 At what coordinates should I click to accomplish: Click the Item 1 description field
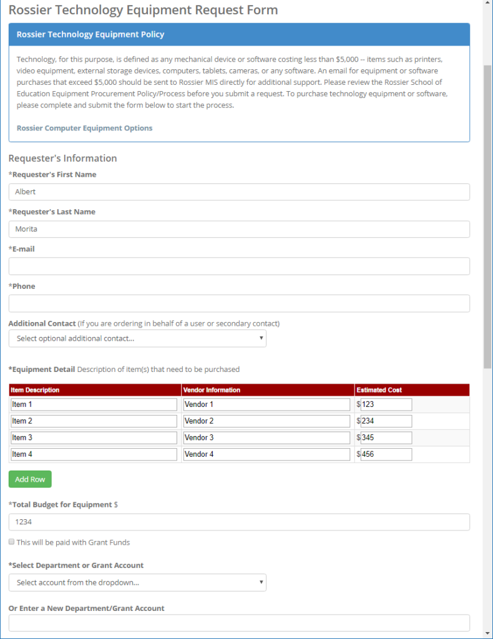(x=94, y=404)
